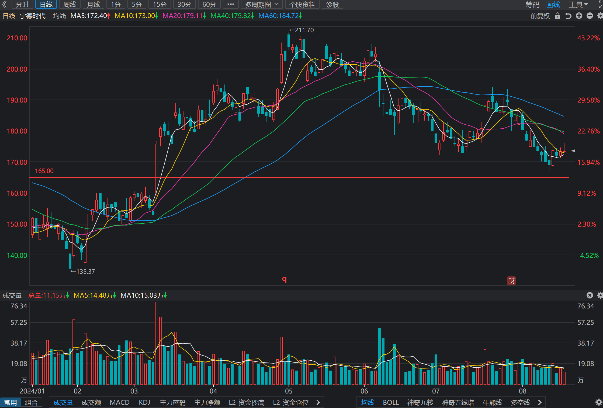This screenshot has height=408, width=603.
Task: Switch main overlay to 神奇九转
Action: point(420,402)
